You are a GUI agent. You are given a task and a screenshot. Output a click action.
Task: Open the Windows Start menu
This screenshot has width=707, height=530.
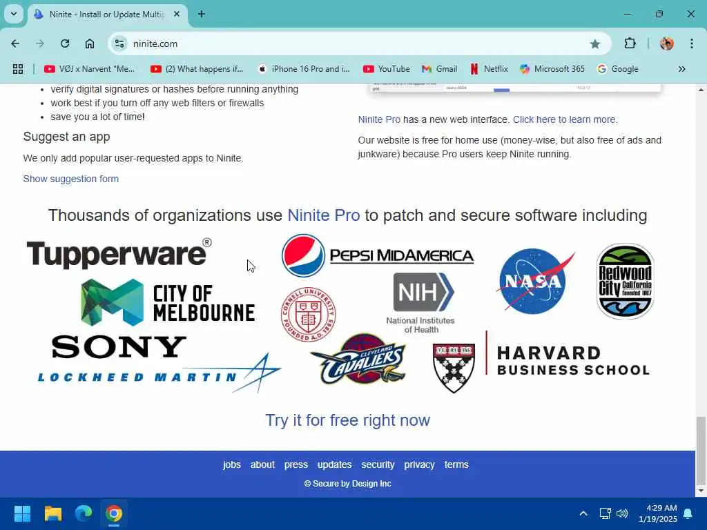point(22,513)
